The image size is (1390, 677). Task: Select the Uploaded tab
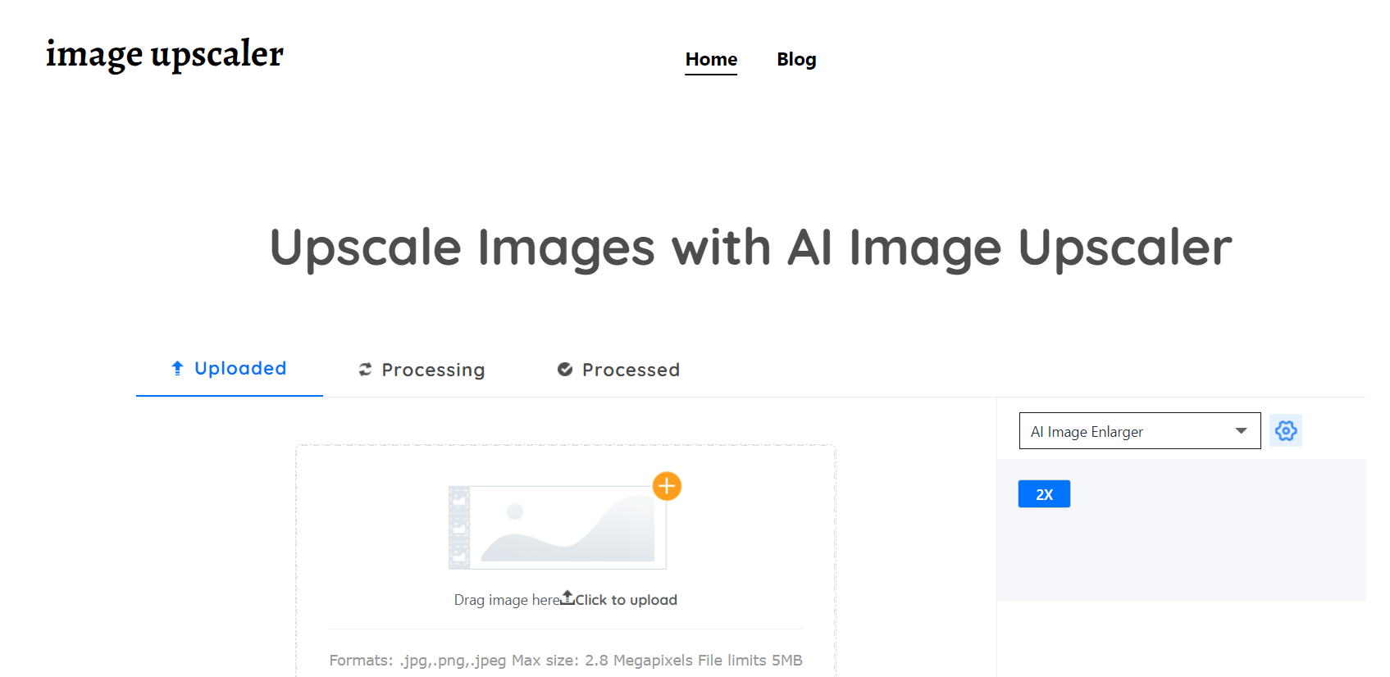239,368
